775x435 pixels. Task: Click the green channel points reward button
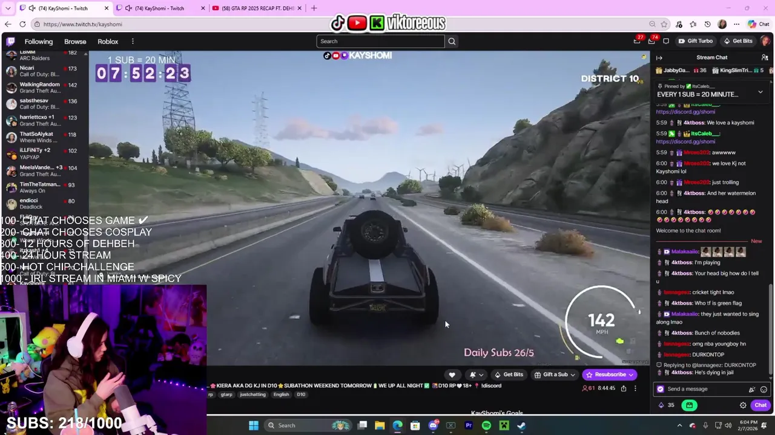(x=689, y=405)
